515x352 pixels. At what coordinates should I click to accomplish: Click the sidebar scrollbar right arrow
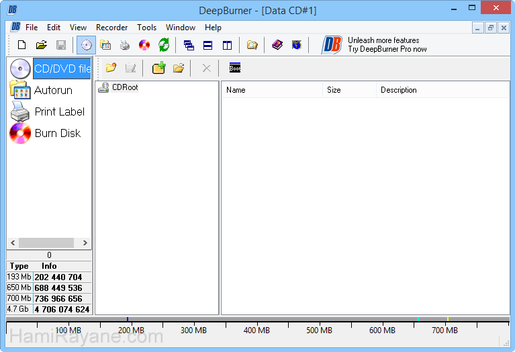(85, 243)
